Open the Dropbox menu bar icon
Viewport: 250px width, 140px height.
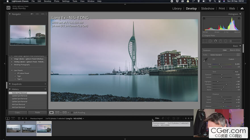[177, 1]
